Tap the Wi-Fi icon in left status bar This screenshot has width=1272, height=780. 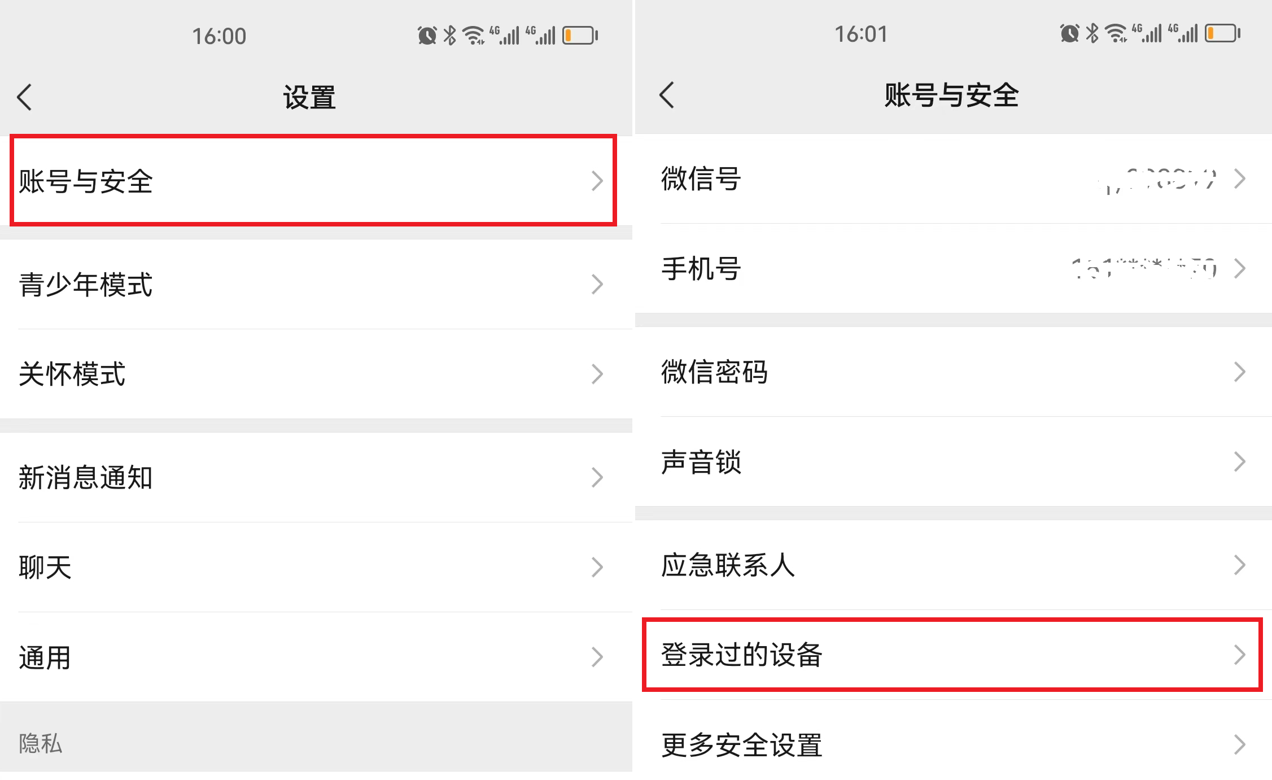coord(474,36)
